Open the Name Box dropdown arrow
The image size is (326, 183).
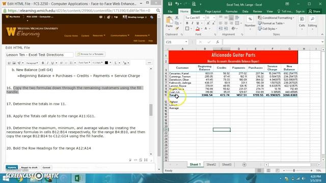coord(186,42)
